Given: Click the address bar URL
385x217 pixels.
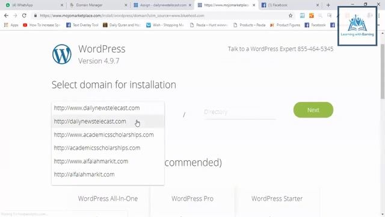Looking at the screenshot, I should pyautogui.click(x=122, y=16).
